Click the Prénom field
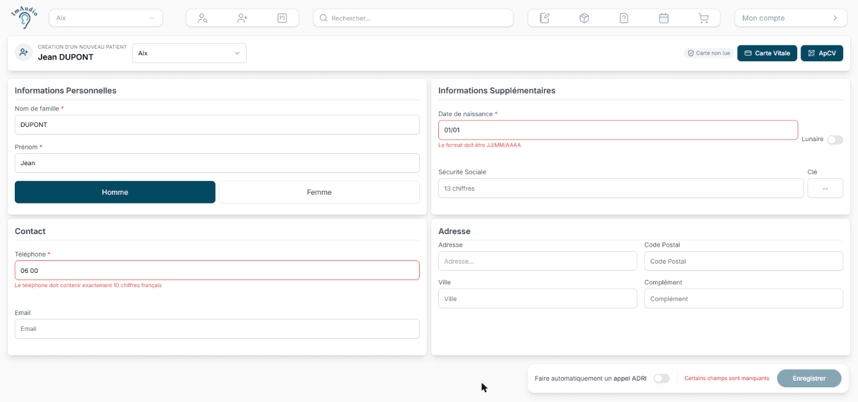This screenshot has height=402, width=858. [217, 163]
